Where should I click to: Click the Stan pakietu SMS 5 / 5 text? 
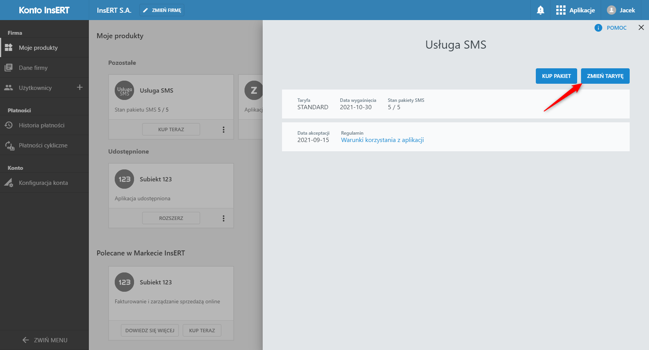(142, 110)
